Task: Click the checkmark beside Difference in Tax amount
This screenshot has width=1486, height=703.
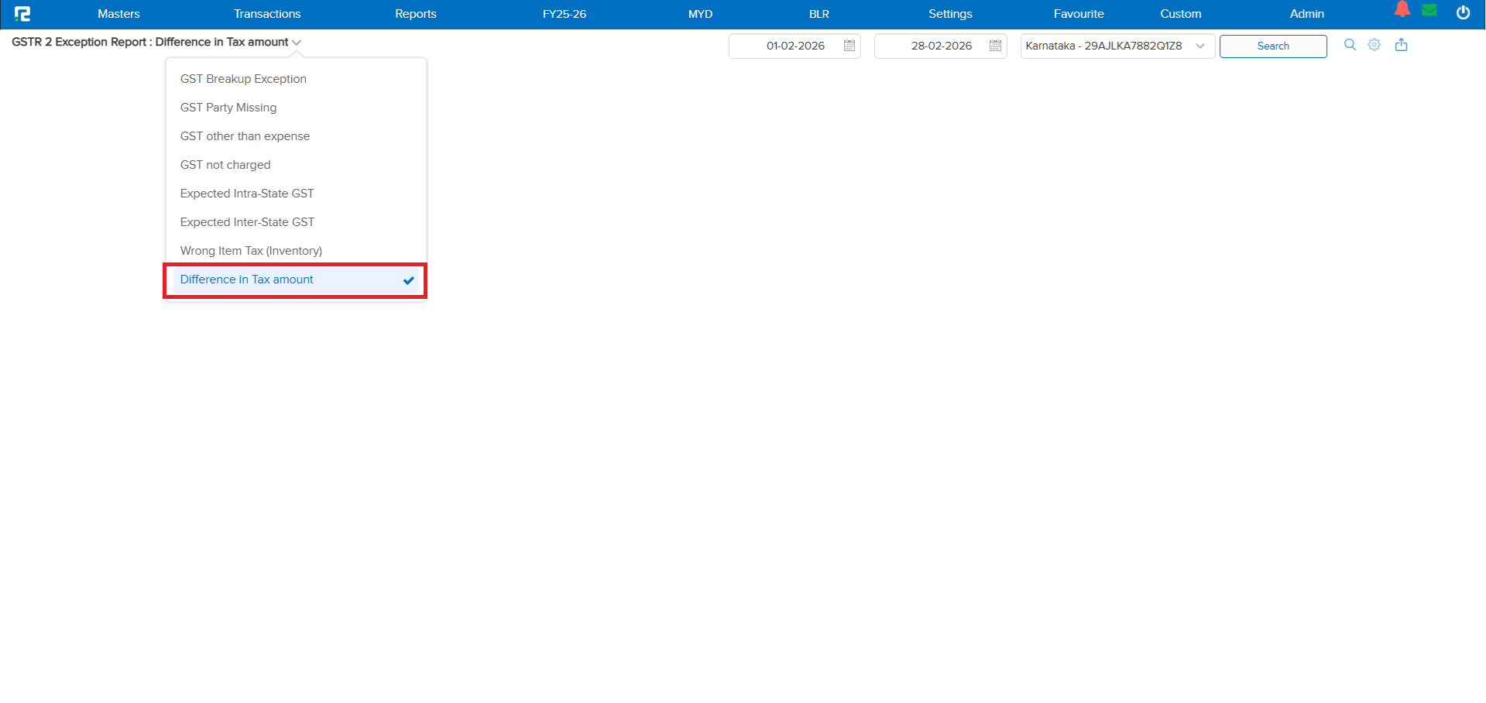Action: pyautogui.click(x=408, y=280)
